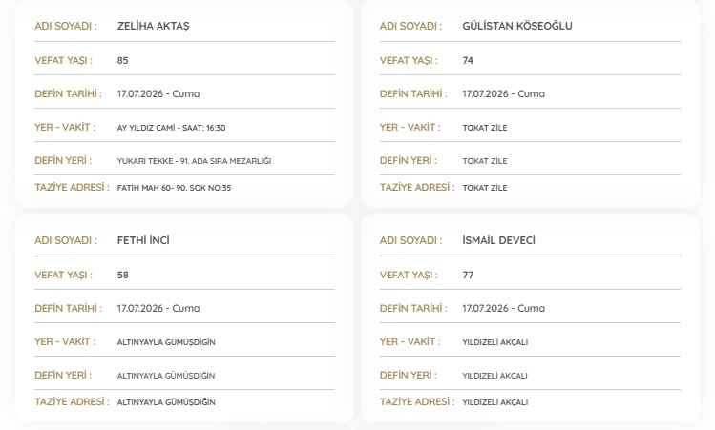Click ALTINYAYLA GÜMÜŞDİĞİN in the DEFİN YERİ row
This screenshot has height=430, width=715.
(x=166, y=376)
